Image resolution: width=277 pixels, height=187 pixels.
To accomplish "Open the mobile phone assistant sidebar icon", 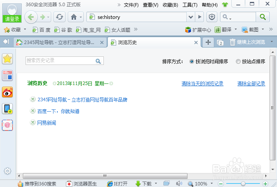I will coord(7,109).
